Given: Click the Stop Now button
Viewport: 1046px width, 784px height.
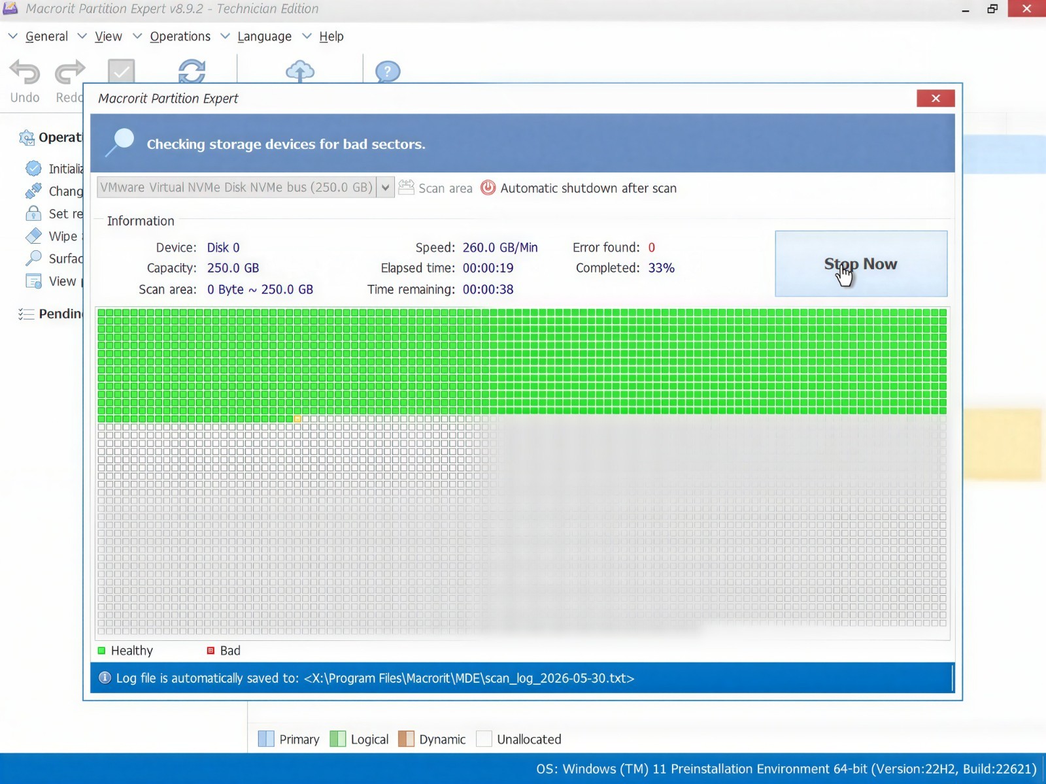Looking at the screenshot, I should click(861, 263).
